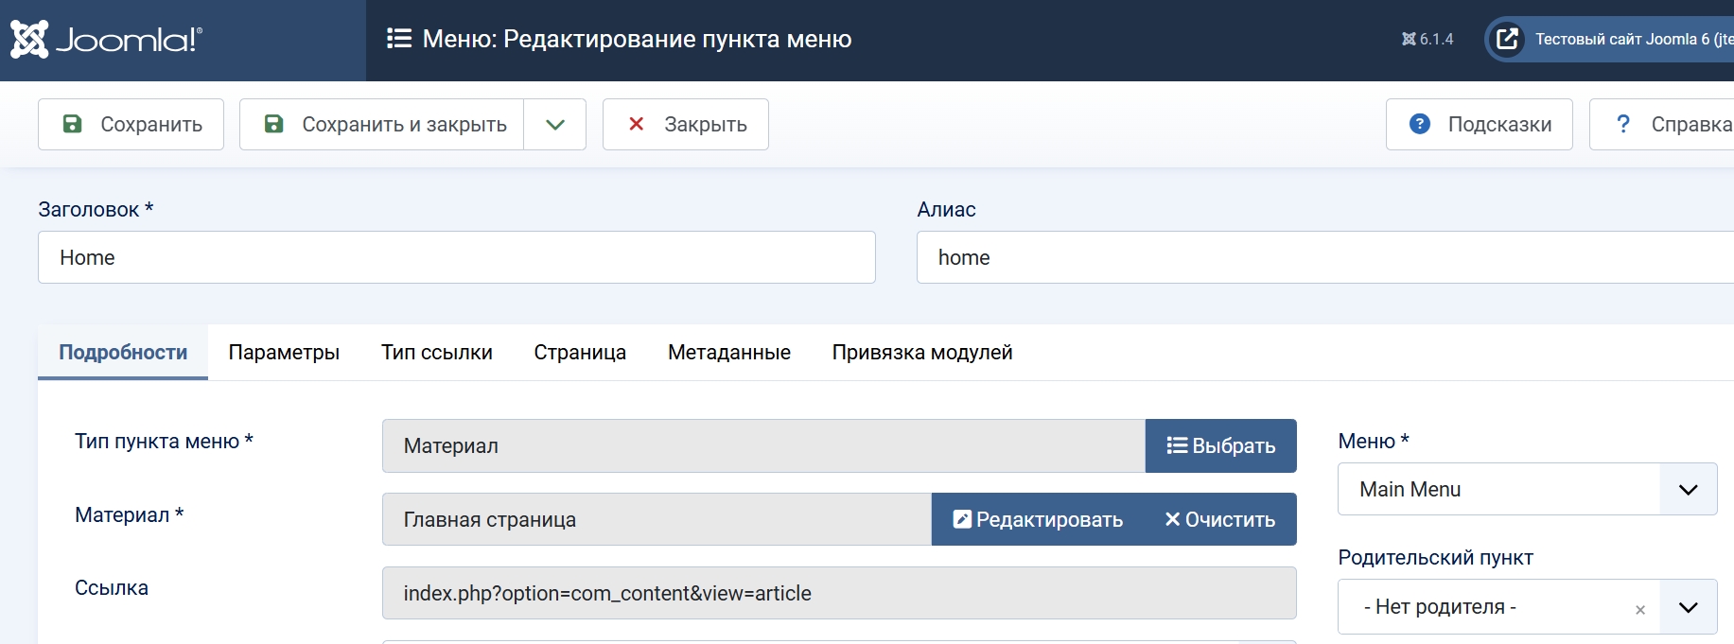Open Подсказки tooltips
The height and width of the screenshot is (644, 1734).
click(x=1480, y=124)
